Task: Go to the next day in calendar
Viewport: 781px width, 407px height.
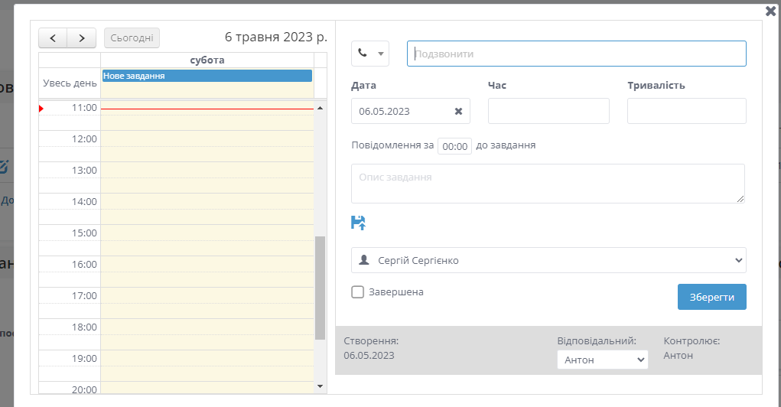Action: tap(82, 37)
